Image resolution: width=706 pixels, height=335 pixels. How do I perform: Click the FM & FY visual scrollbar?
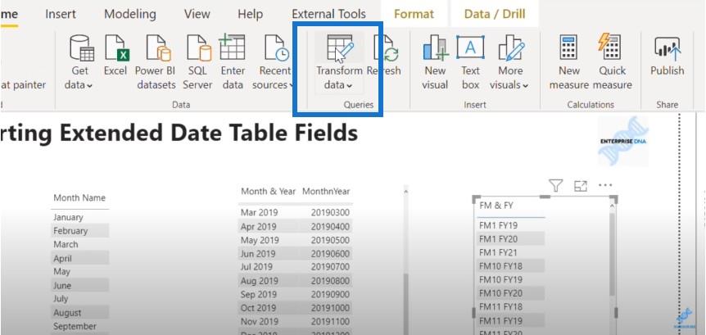[612, 255]
